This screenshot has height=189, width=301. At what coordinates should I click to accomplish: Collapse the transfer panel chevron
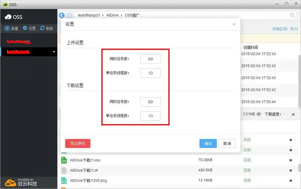293,114
